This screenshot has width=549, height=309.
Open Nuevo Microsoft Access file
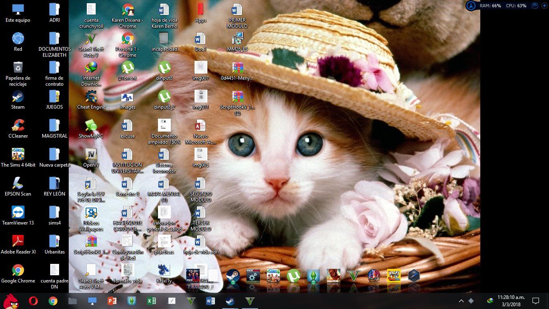[x=201, y=132]
